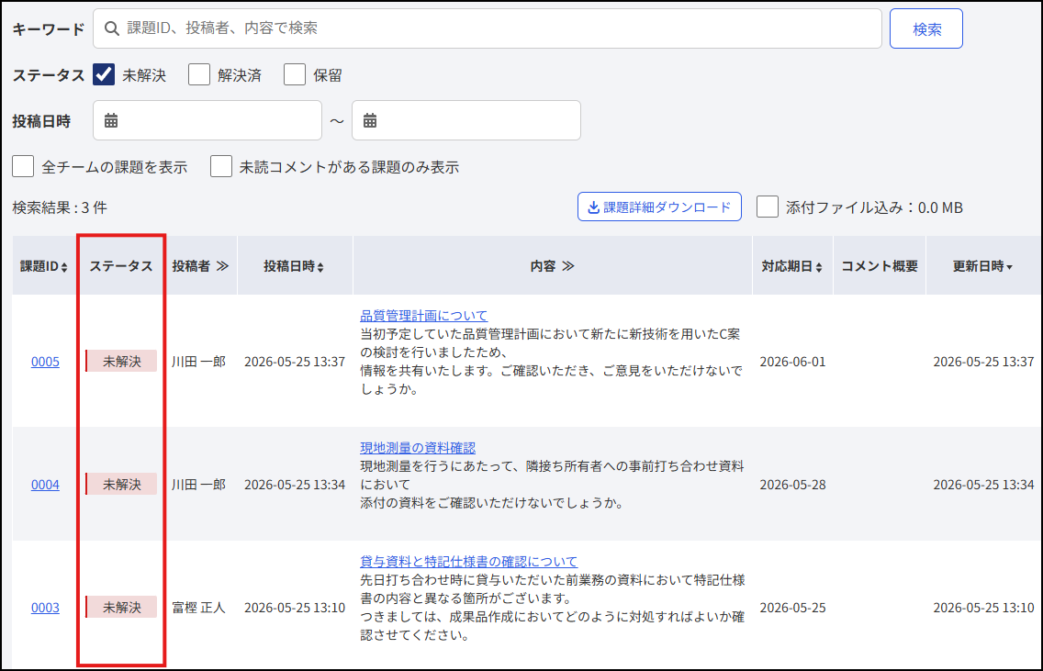Click the 検索 button
Screen dimensions: 1043x671
926,28
